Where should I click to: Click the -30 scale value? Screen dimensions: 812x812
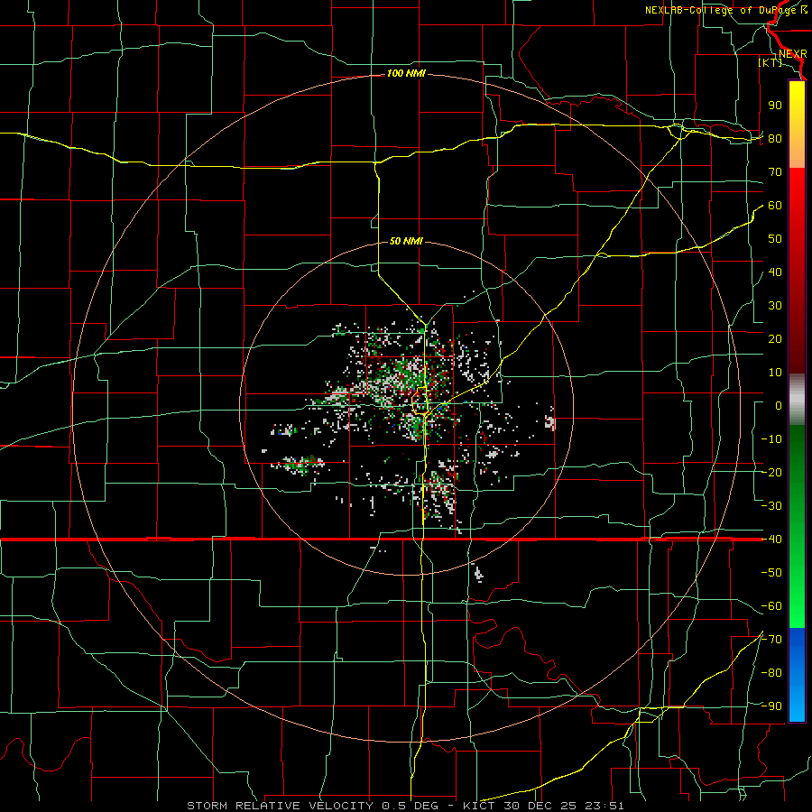[771, 506]
